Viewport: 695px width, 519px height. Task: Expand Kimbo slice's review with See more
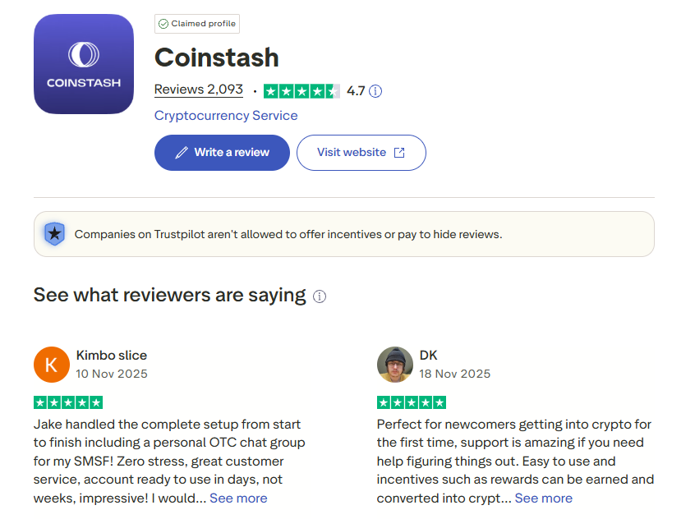coord(238,498)
